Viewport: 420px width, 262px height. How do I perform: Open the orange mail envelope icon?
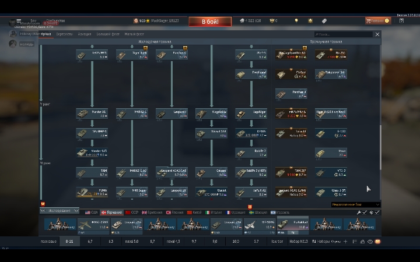pos(377,242)
